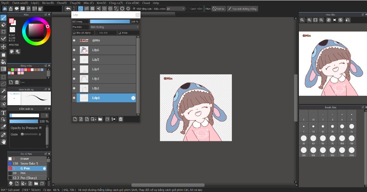Open G Pen brush settings gear
367x192 pixels.
click(44, 168)
